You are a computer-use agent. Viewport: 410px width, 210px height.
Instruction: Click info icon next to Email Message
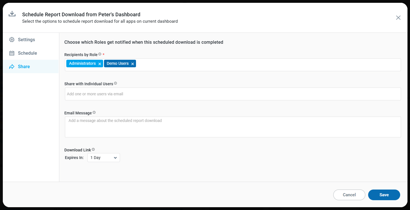coord(94,112)
